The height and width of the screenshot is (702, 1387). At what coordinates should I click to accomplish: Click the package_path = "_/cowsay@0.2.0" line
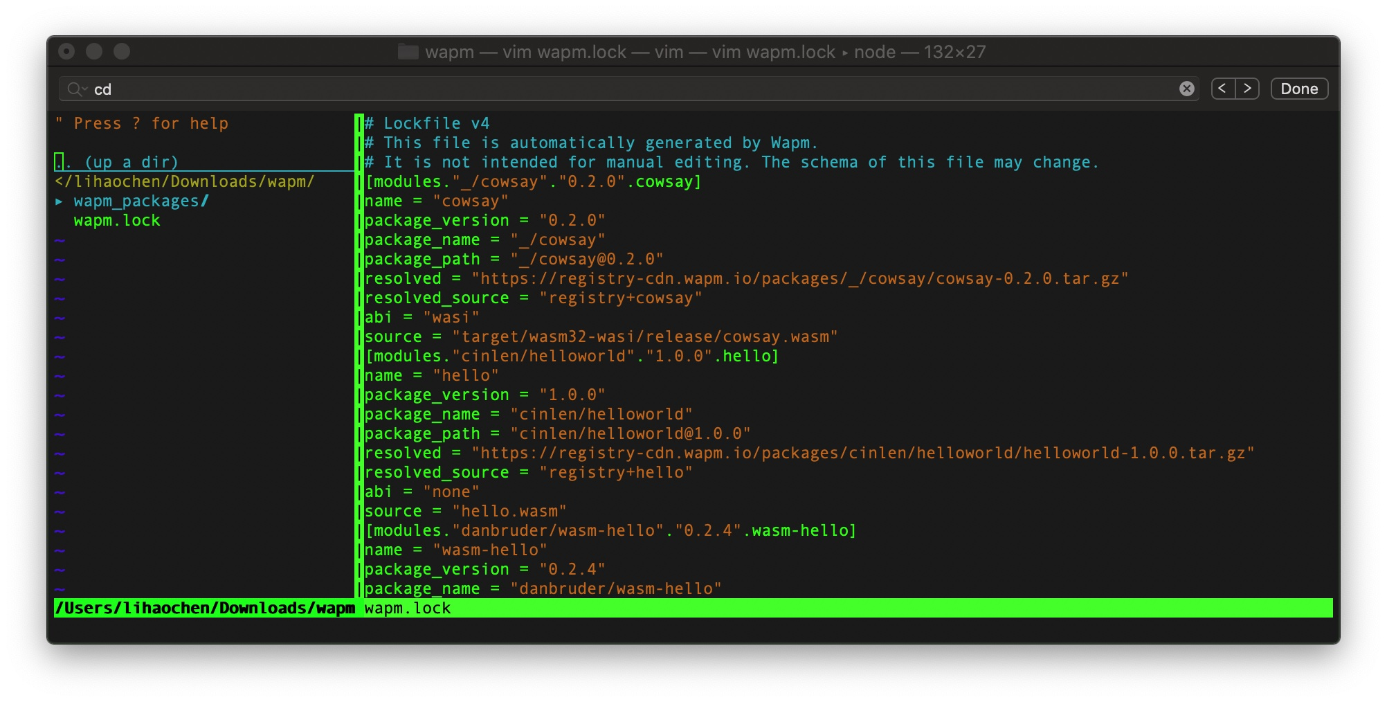(x=514, y=259)
